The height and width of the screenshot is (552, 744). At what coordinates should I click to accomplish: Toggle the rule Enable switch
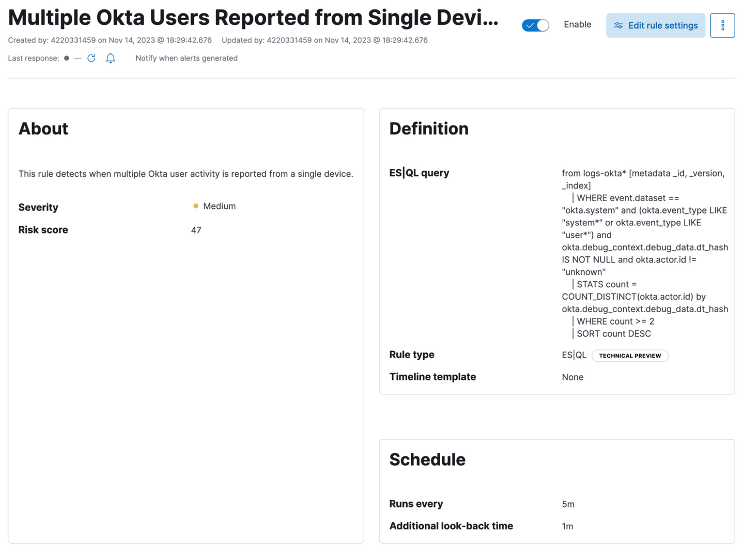click(x=535, y=25)
